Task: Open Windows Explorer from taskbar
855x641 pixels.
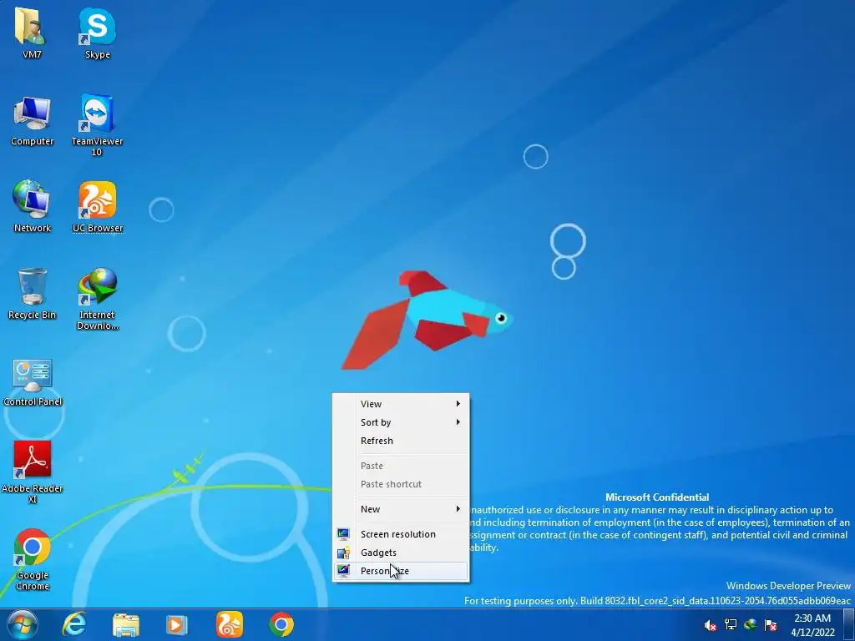Action: 125,624
